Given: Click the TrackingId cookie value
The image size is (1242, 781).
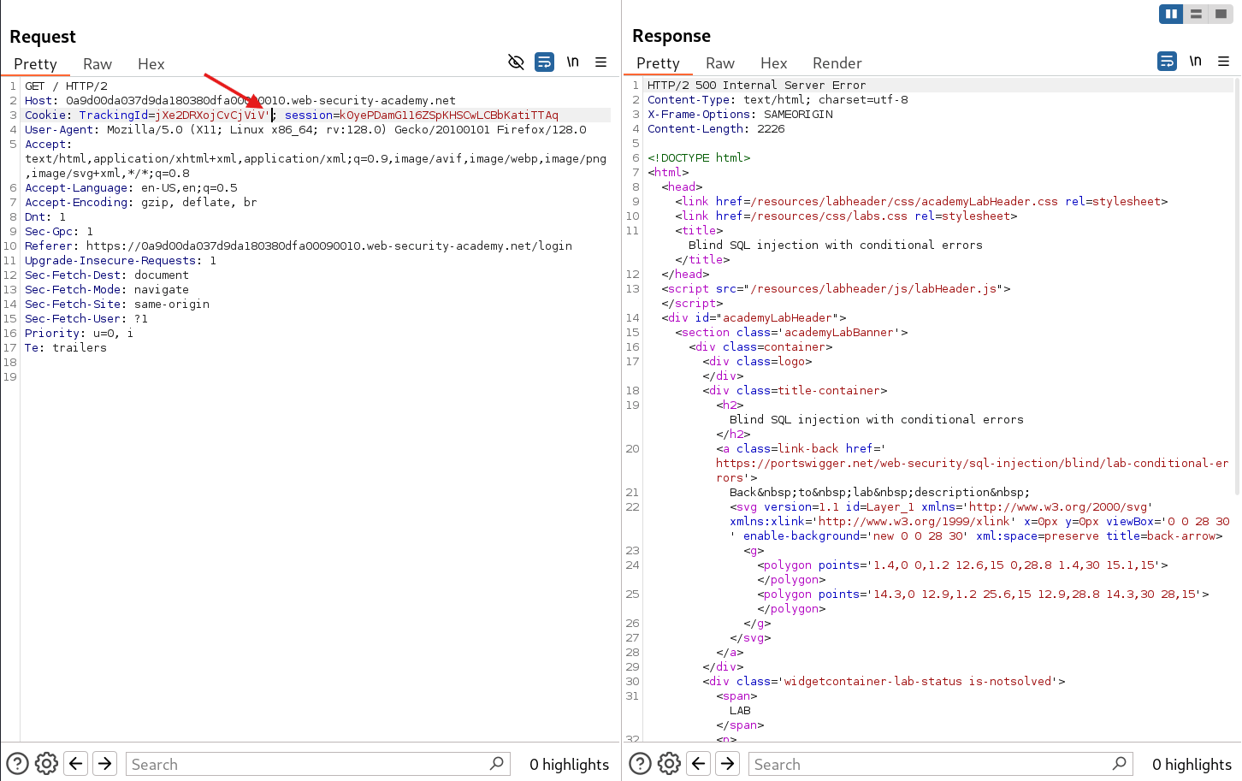Looking at the screenshot, I should 213,115.
